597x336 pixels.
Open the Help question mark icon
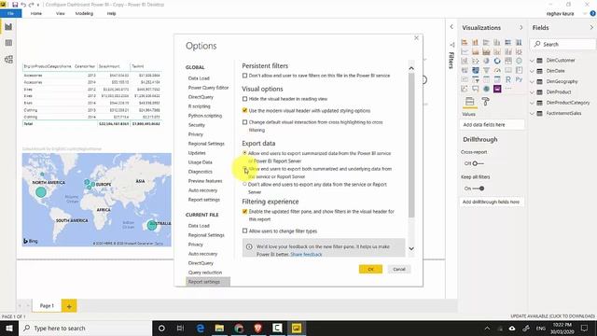[x=593, y=13]
